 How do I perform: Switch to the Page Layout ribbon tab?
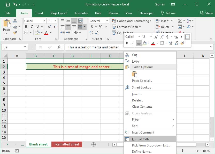(x=59, y=13)
